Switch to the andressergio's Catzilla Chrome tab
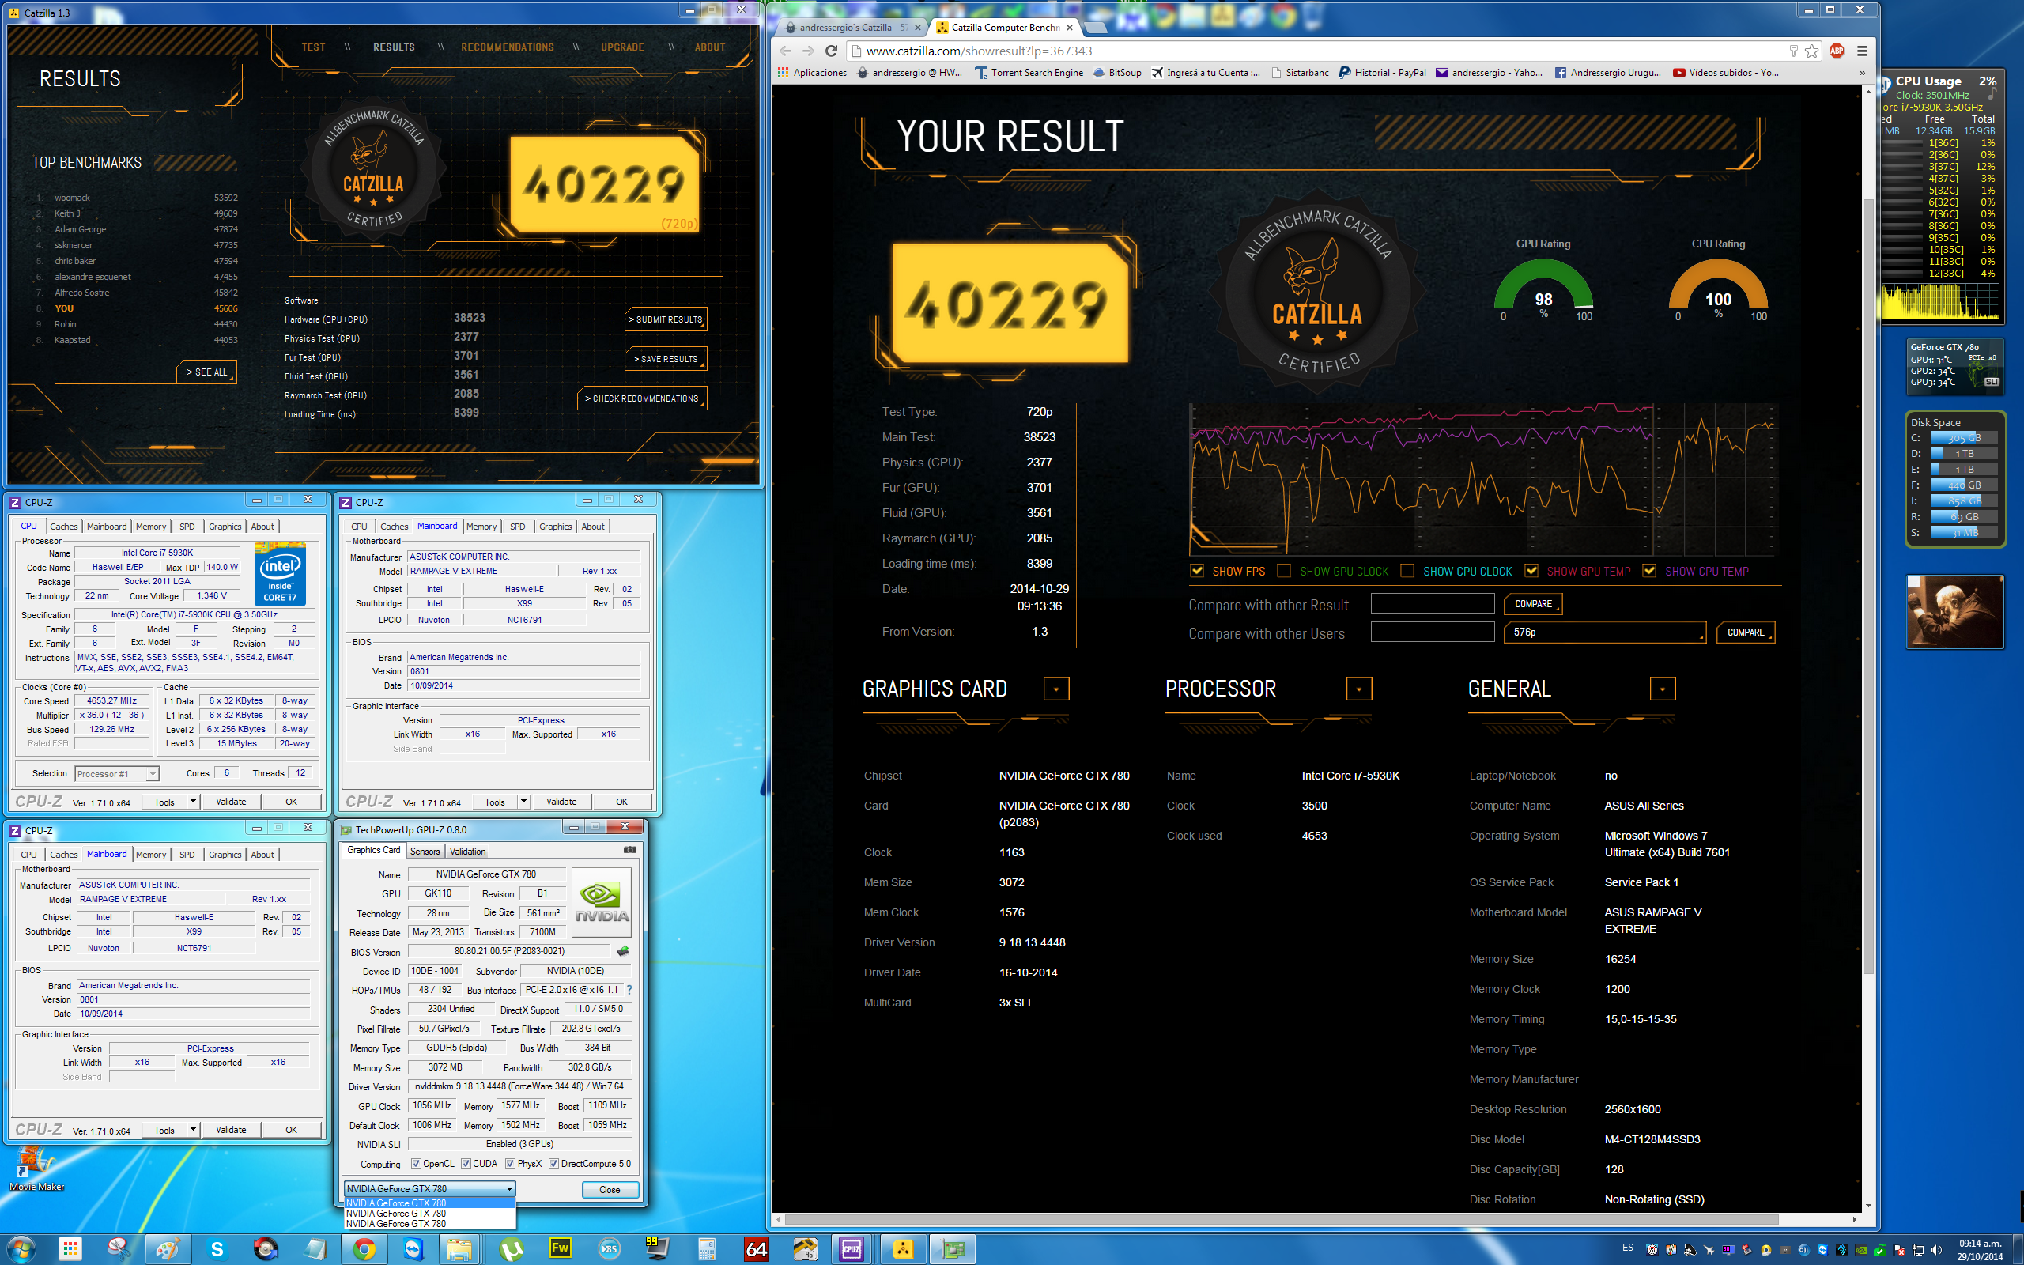Image resolution: width=2024 pixels, height=1265 pixels. (849, 28)
